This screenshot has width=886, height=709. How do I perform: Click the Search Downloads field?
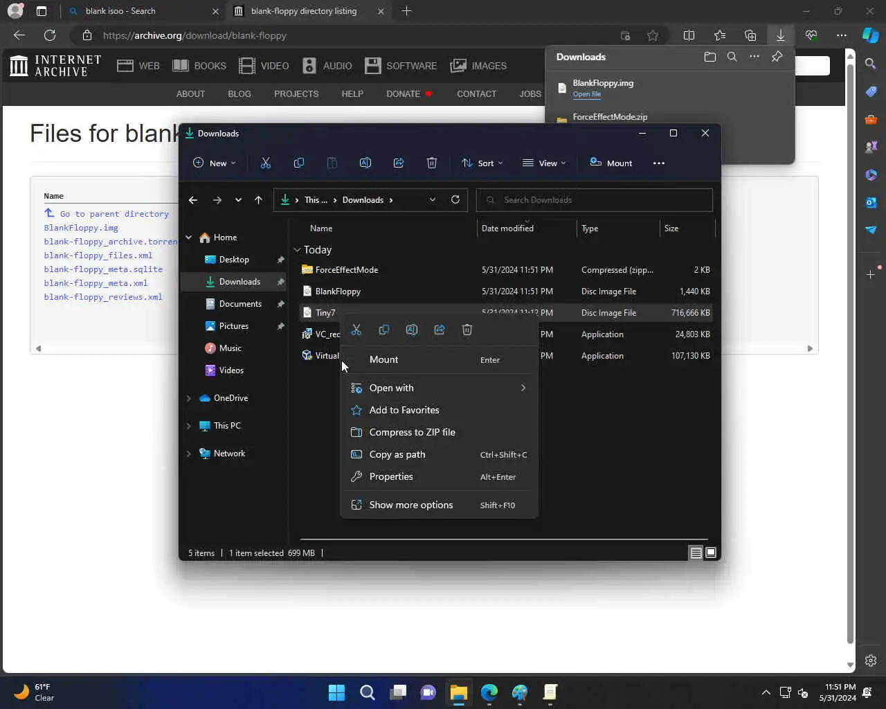click(x=595, y=200)
